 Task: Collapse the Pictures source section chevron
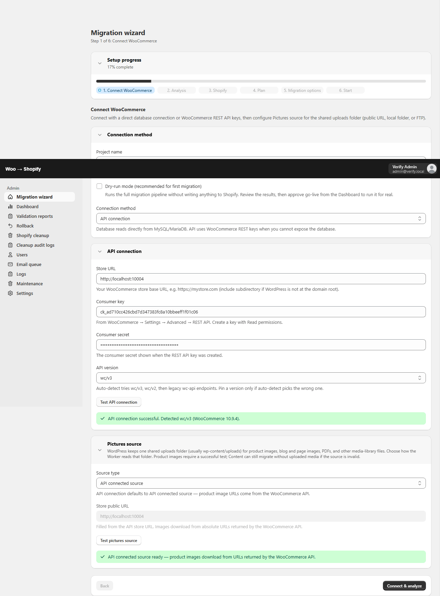[100, 450]
